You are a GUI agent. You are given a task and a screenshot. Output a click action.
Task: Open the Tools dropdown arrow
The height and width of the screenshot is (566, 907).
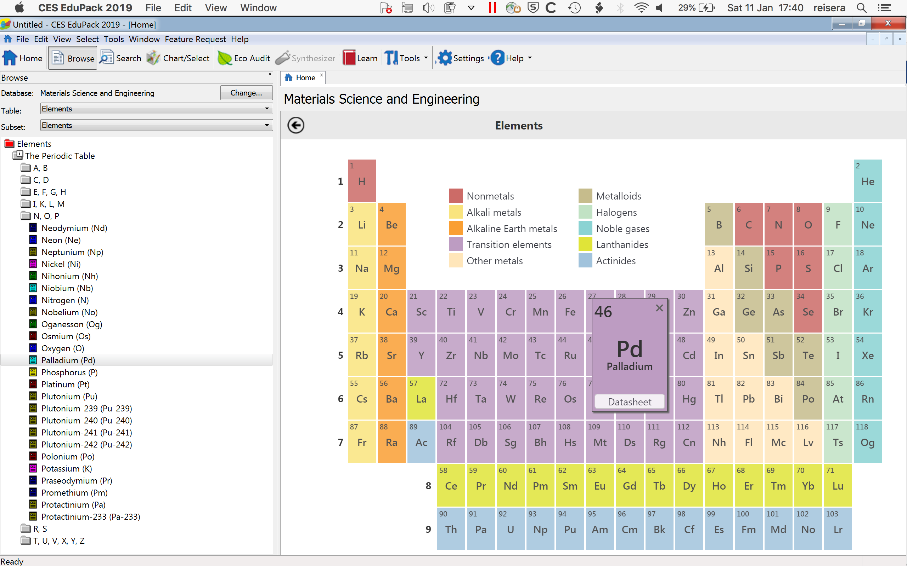[x=426, y=58]
